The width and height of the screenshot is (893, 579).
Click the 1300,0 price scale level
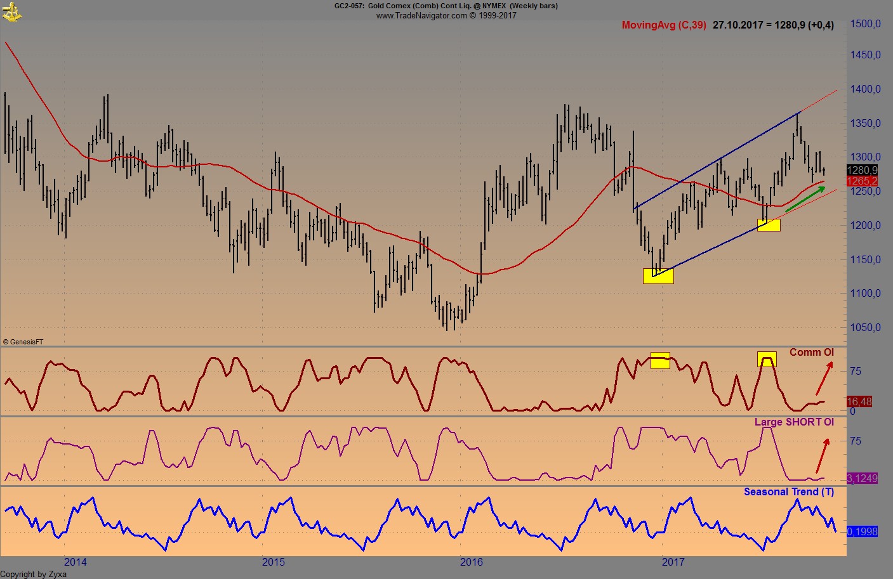coord(866,156)
